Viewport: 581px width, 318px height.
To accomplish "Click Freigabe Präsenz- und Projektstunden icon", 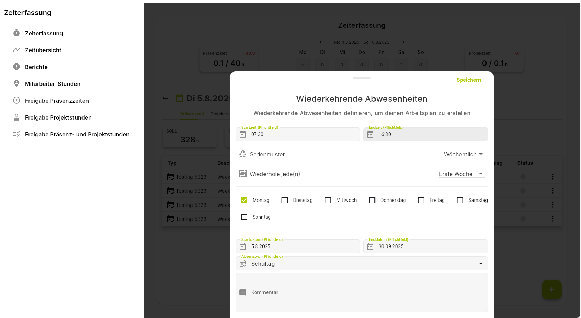I will 17,134.
